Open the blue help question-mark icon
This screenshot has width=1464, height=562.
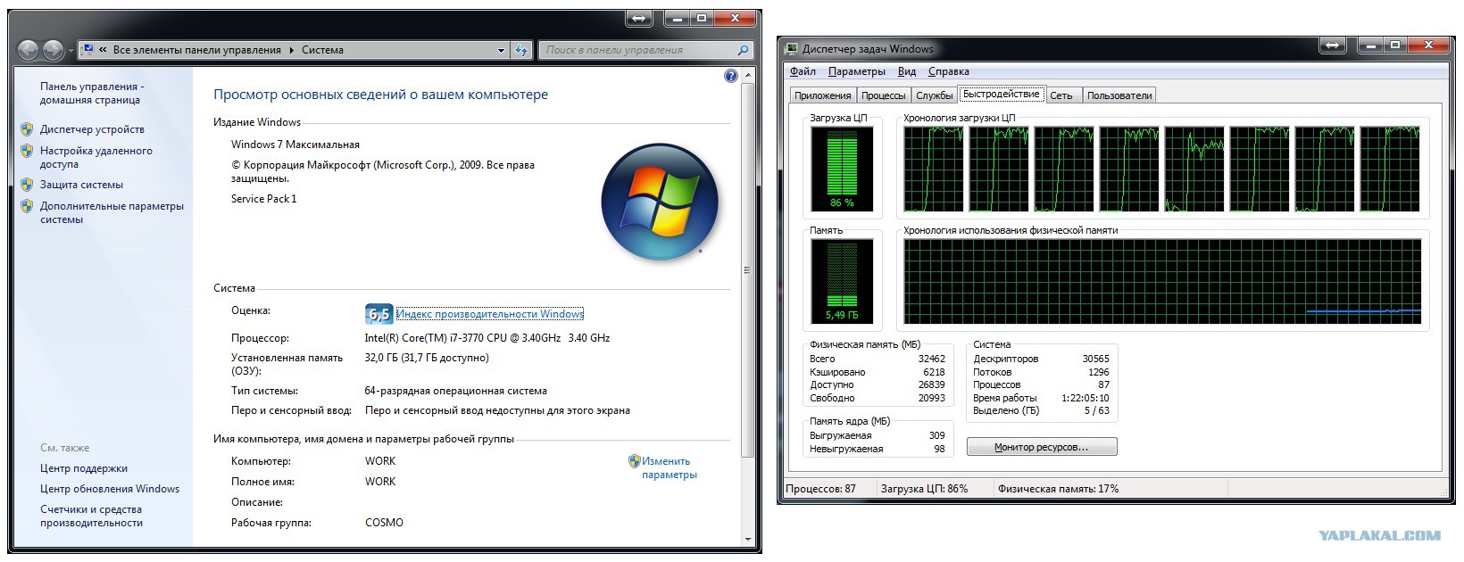[731, 77]
